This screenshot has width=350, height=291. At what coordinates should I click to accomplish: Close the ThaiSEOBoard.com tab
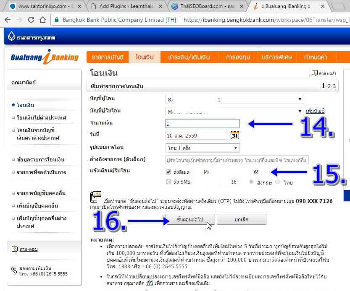point(242,6)
